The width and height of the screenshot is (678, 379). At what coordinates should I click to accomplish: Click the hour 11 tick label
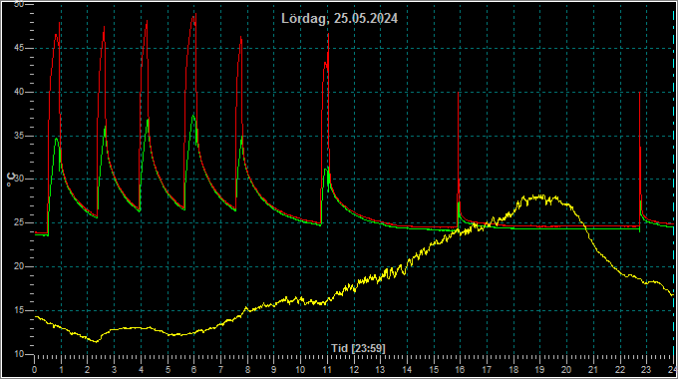(x=327, y=370)
